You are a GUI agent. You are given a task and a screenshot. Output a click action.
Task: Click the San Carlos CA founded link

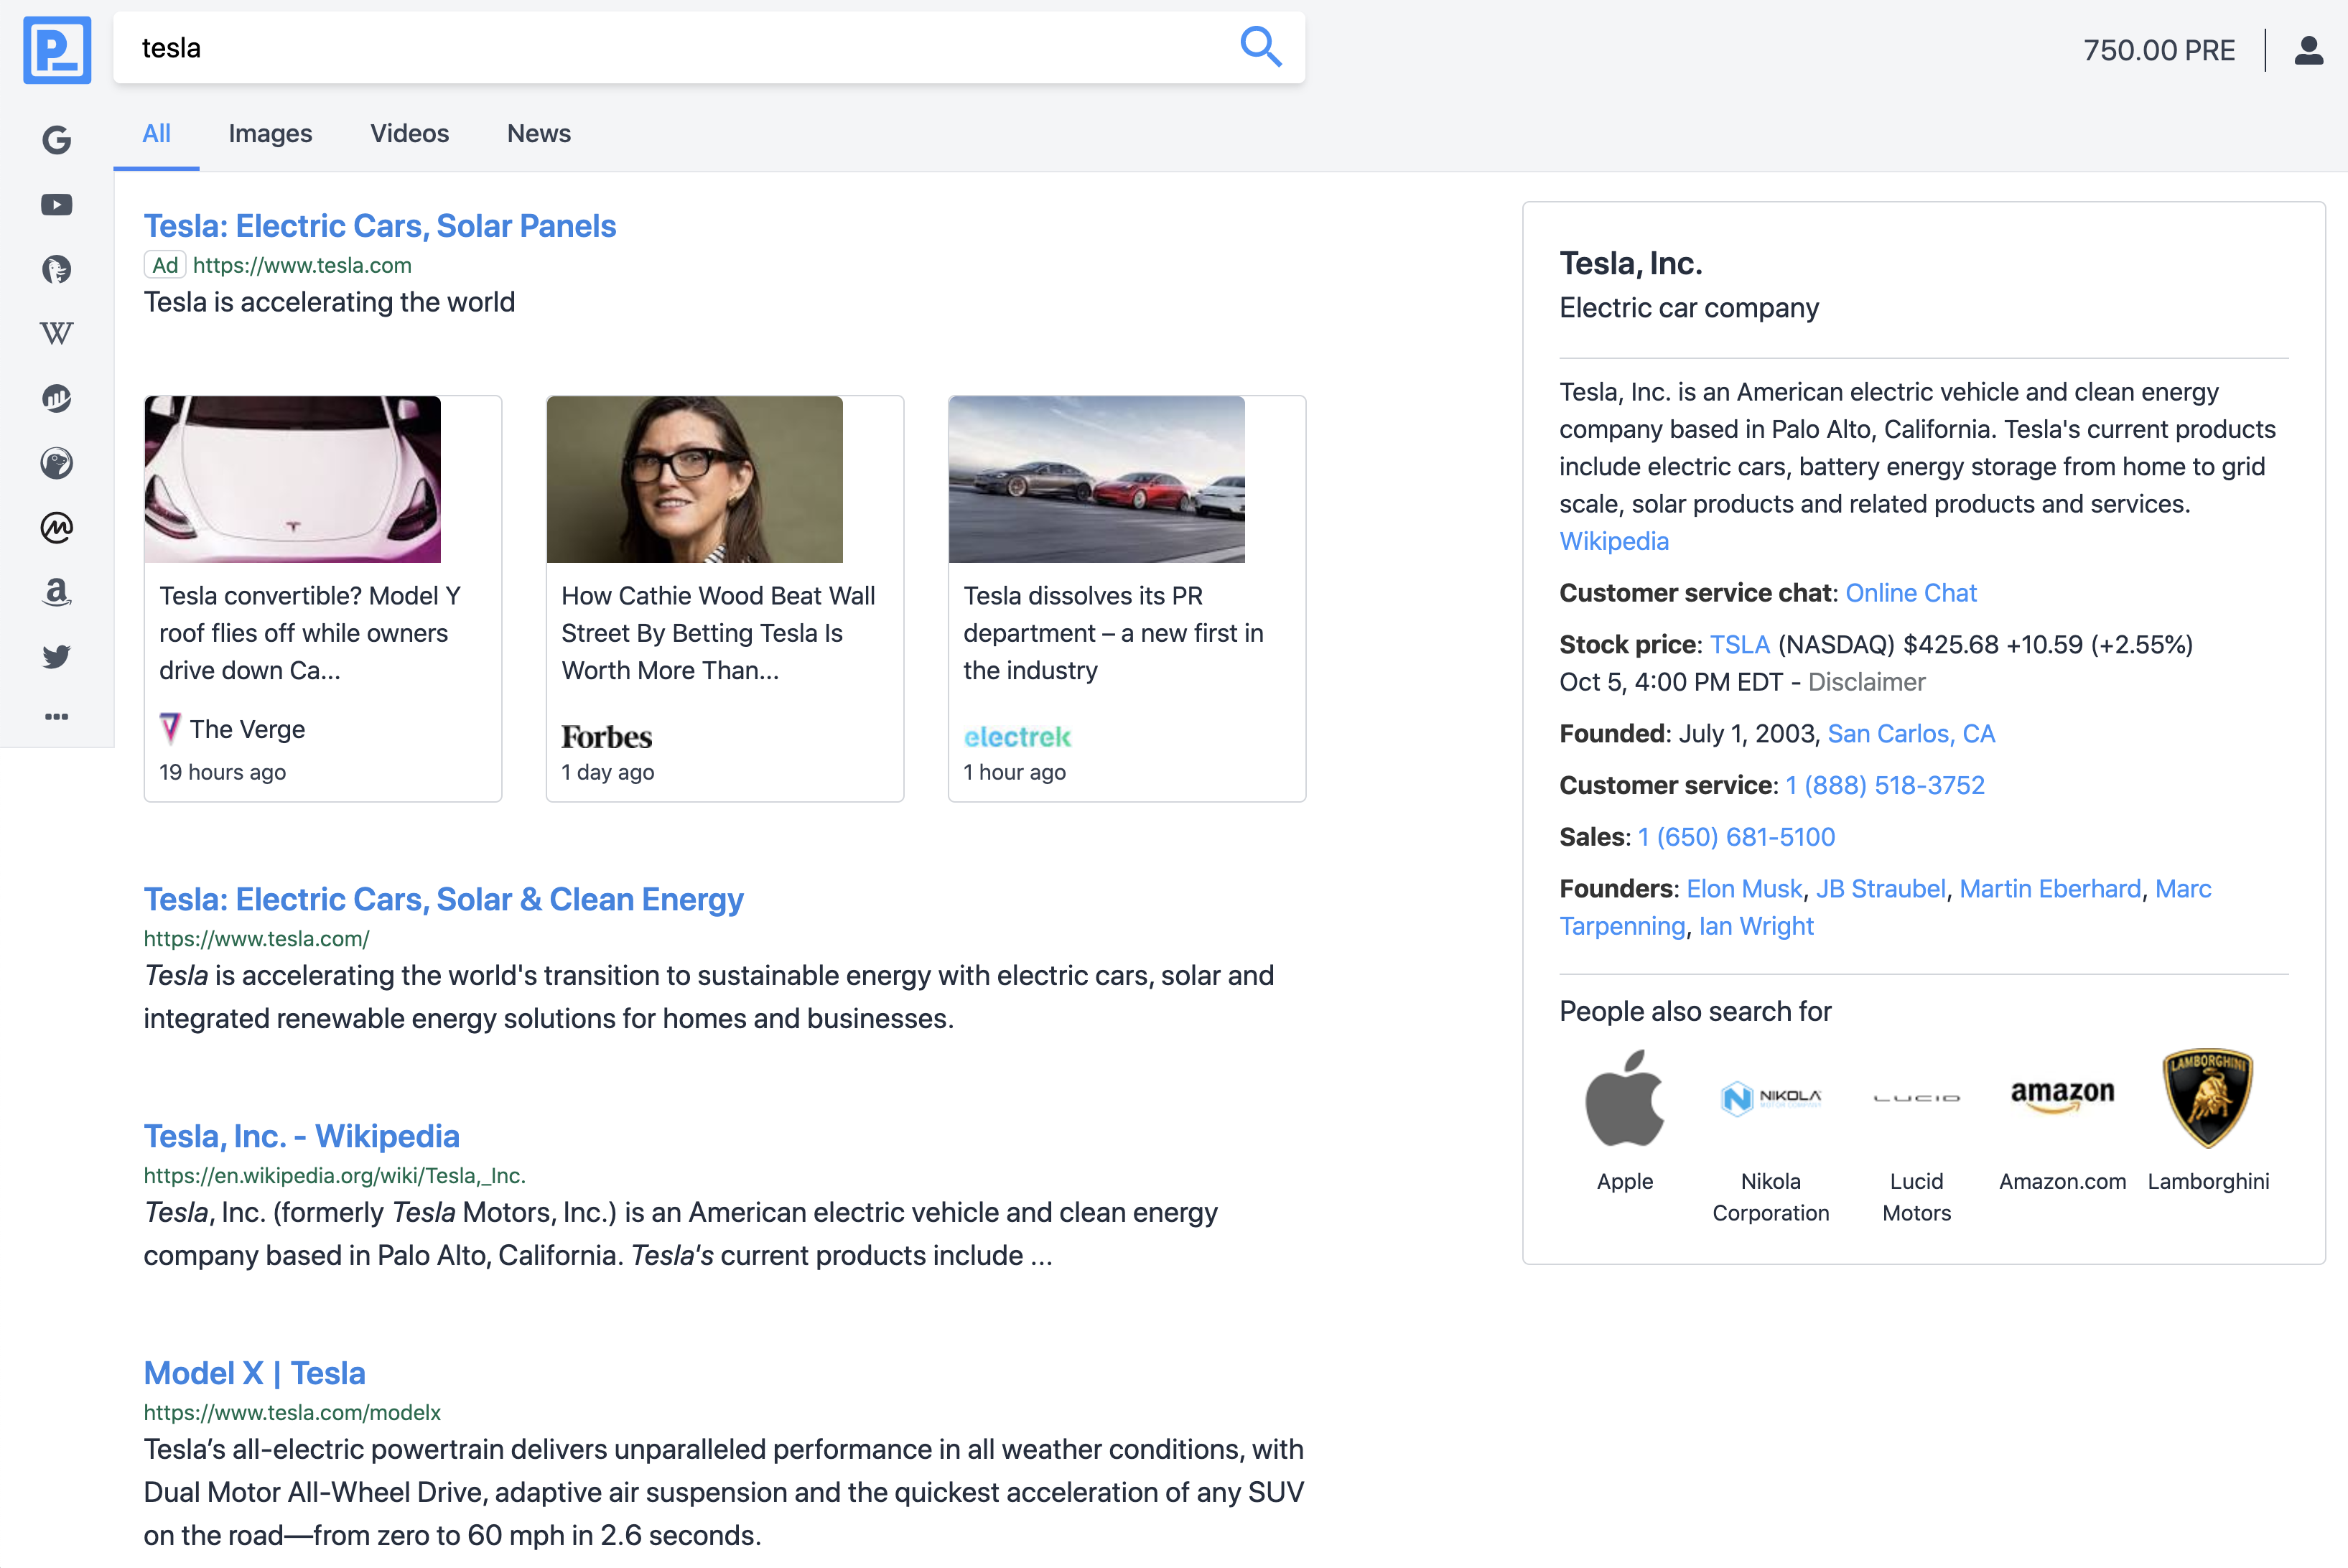click(1909, 733)
